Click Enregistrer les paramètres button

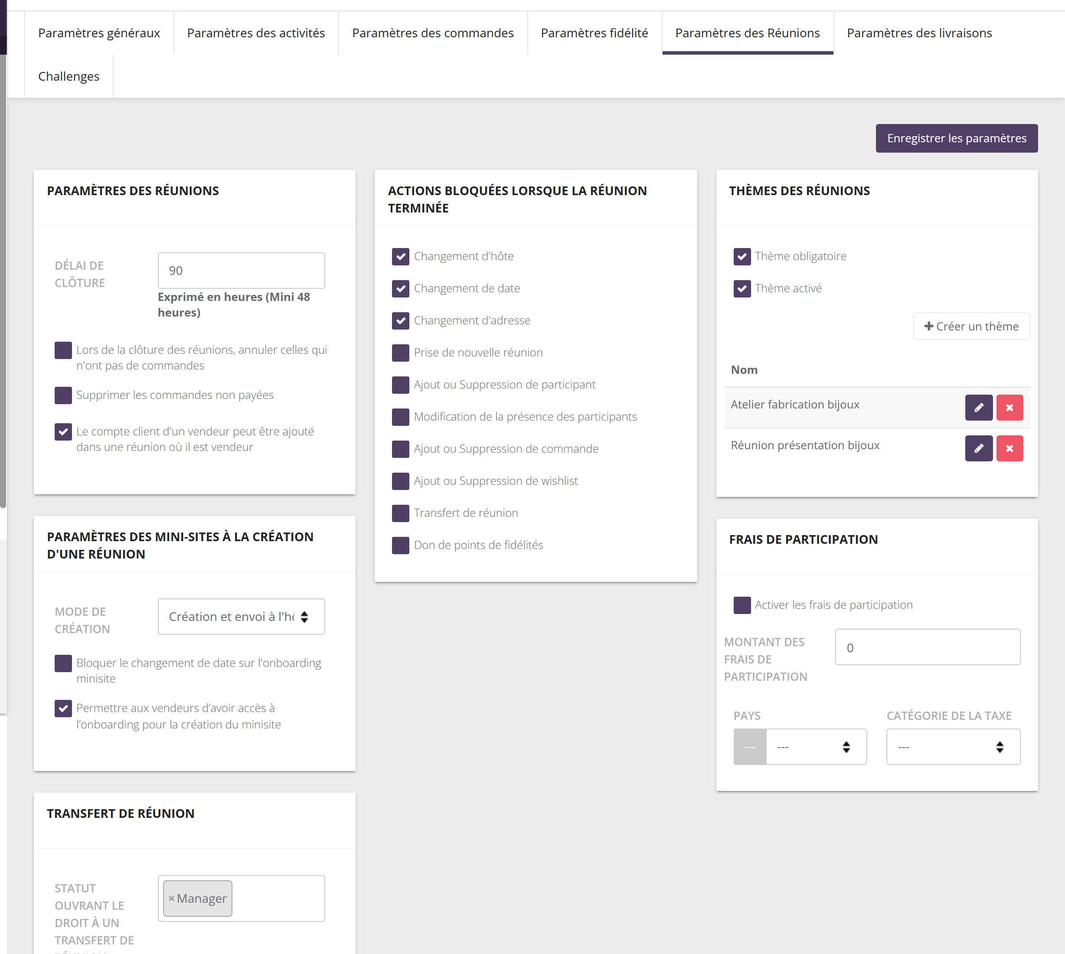[957, 138]
